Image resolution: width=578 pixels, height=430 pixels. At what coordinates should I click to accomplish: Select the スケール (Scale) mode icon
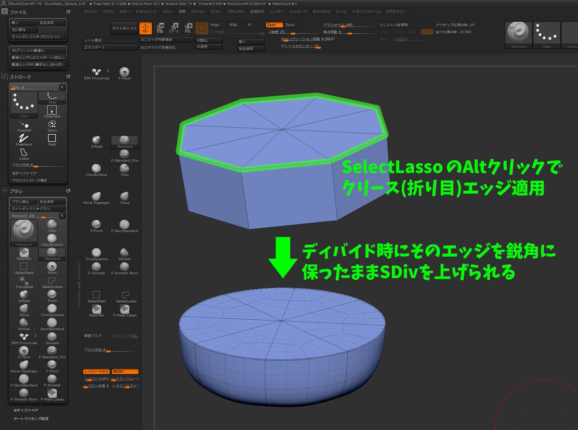175,28
